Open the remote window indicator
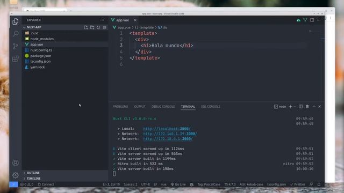This screenshot has width=344, height=193. 13,184
